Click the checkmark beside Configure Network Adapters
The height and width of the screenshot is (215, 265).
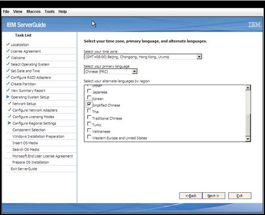9,109
